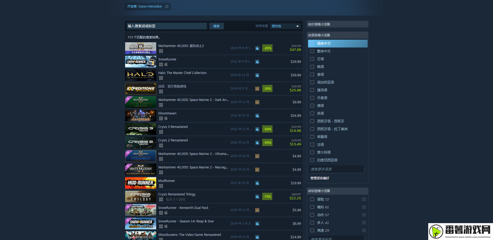Click Windows platform icon under Halo: Master Chief Collection

click(x=161, y=78)
